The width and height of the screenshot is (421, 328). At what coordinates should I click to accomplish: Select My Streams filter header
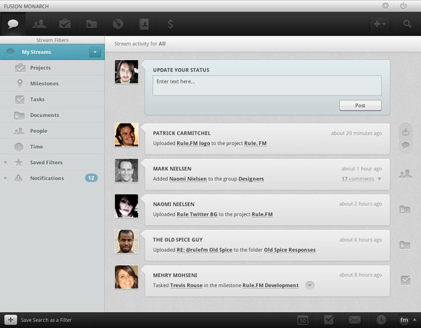tap(52, 52)
